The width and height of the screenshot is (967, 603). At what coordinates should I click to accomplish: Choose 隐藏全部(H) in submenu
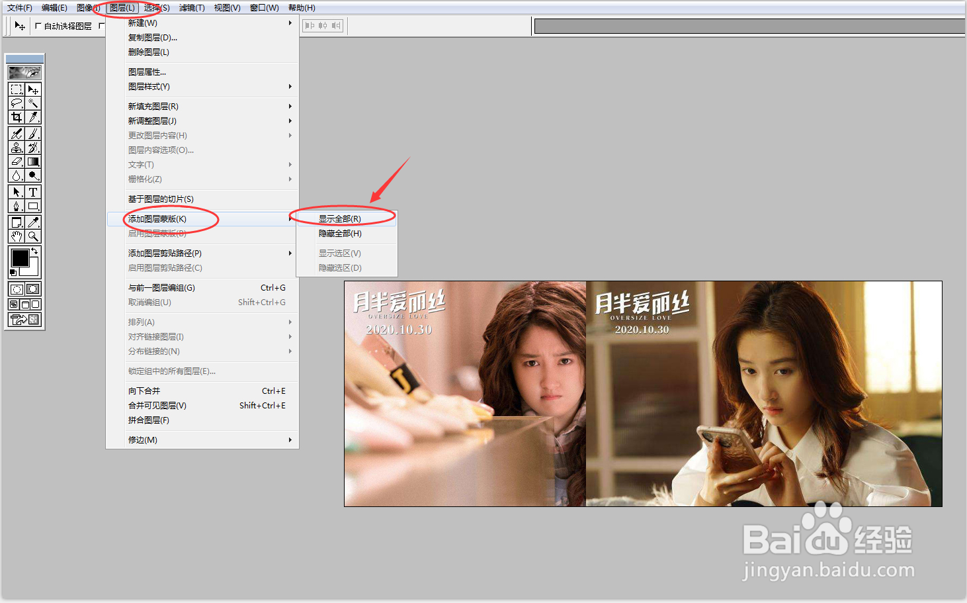coord(347,234)
